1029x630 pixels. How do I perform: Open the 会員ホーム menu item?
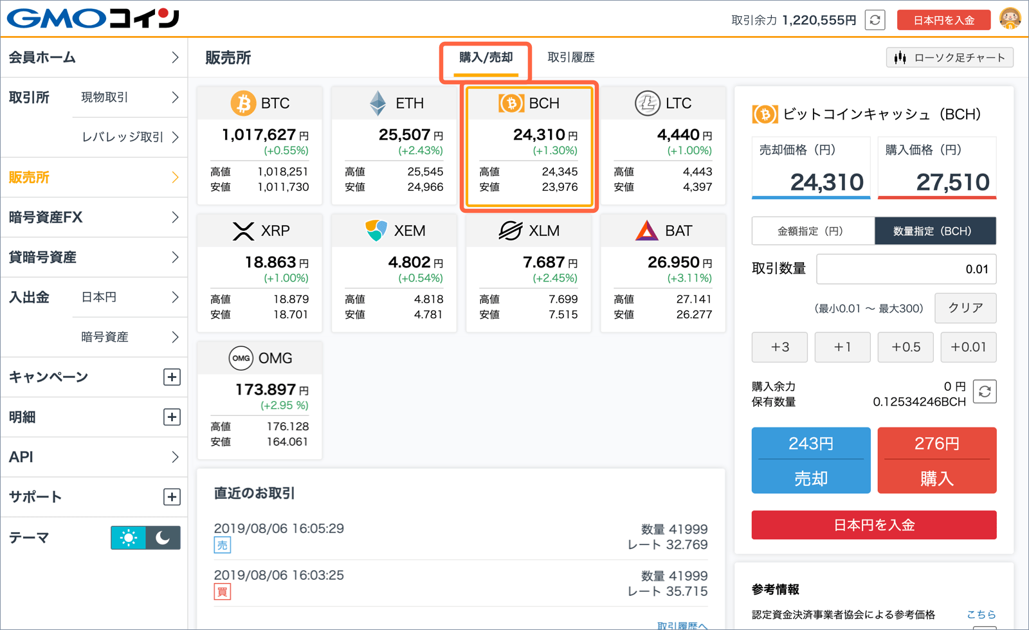click(94, 57)
